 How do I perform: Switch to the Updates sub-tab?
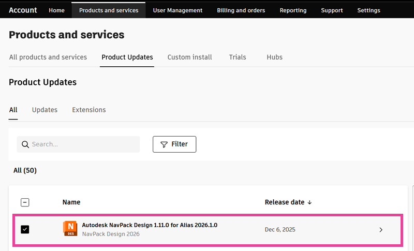click(45, 110)
